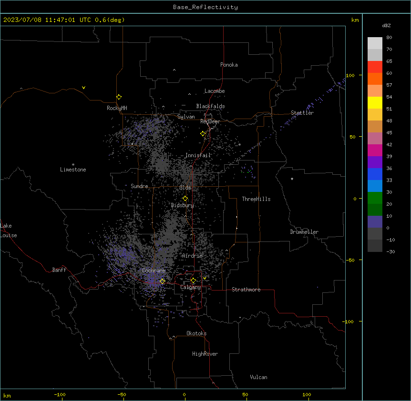Select the Sundre label
Screen dimensions: 411x401
coord(139,186)
